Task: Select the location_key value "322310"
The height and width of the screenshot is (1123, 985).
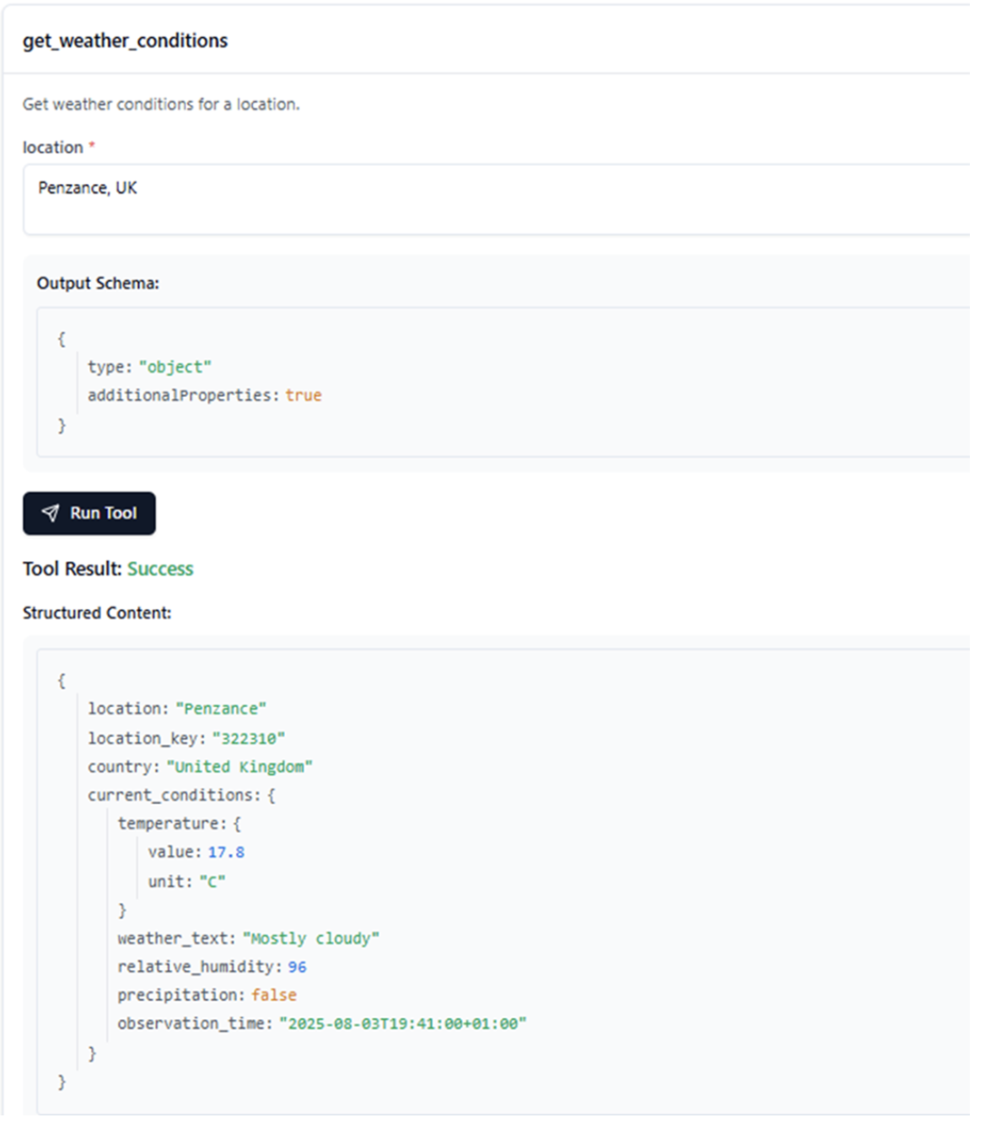Action: 248,739
